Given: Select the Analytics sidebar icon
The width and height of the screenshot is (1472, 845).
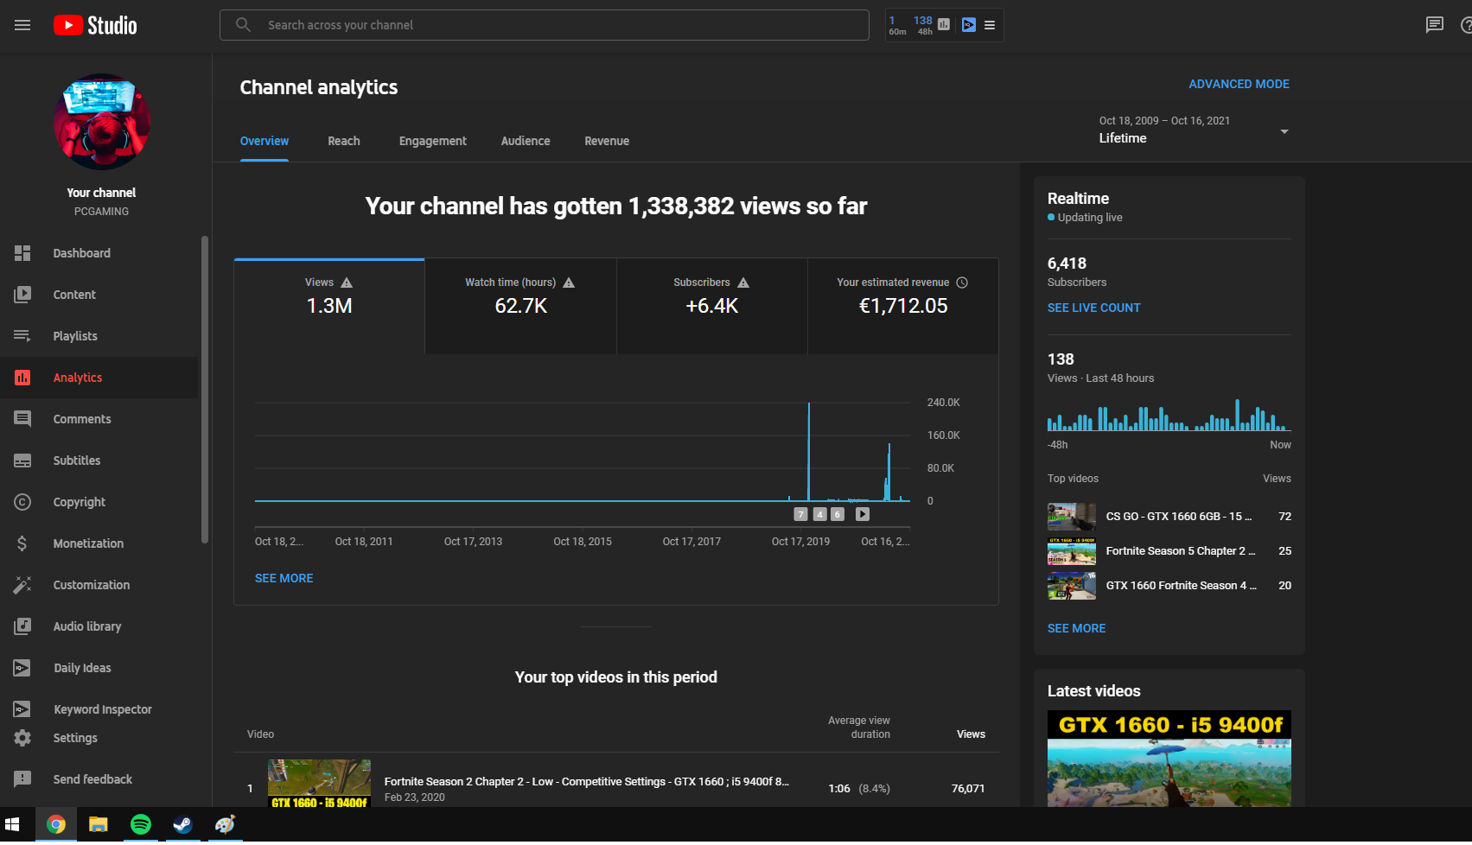Looking at the screenshot, I should click(22, 378).
